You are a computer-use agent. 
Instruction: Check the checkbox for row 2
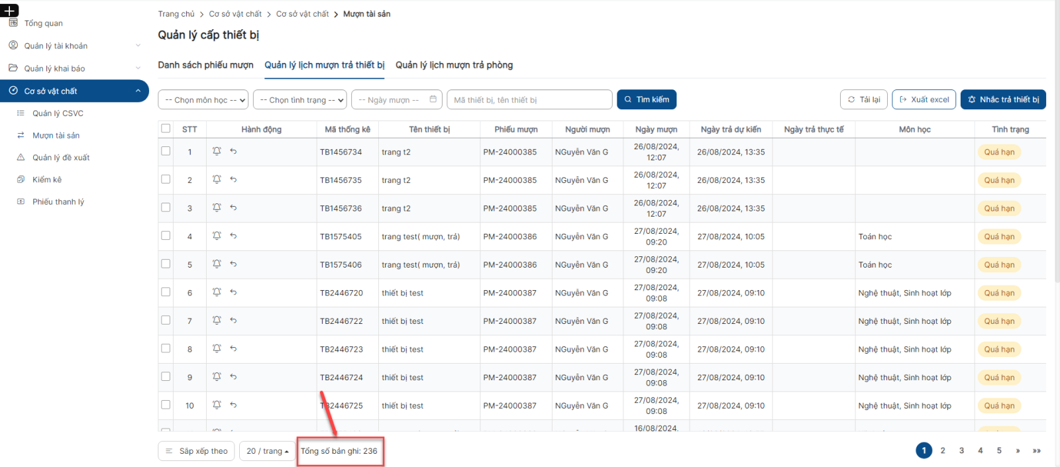[x=166, y=180]
